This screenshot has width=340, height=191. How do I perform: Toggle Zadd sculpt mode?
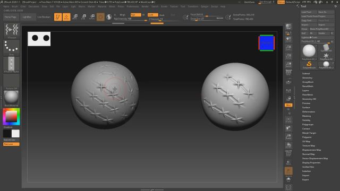[152, 15]
